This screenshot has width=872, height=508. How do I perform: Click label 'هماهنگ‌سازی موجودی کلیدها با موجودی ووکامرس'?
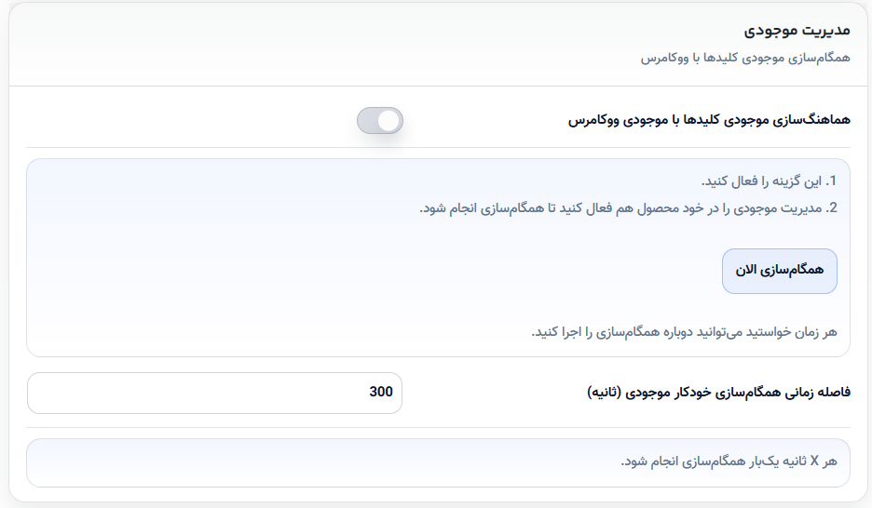click(709, 120)
